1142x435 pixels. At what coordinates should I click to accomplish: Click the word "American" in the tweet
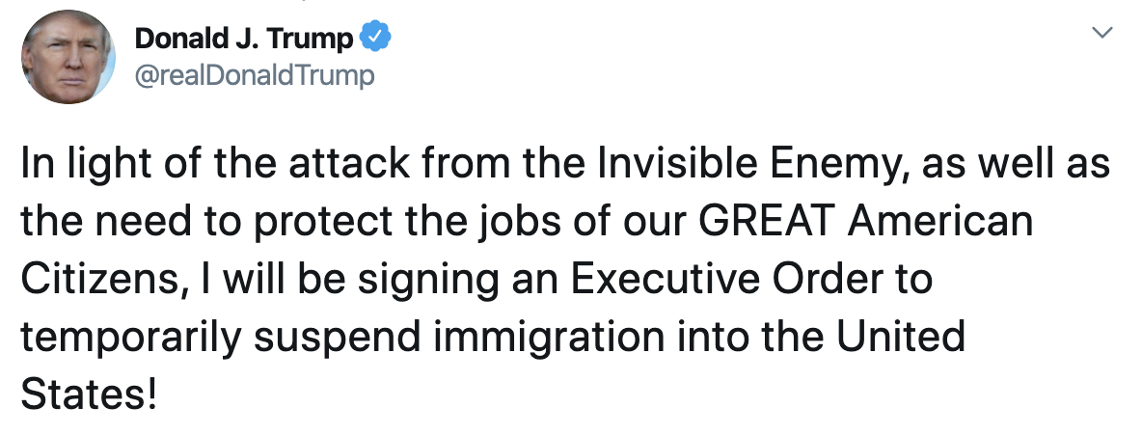coord(939,221)
